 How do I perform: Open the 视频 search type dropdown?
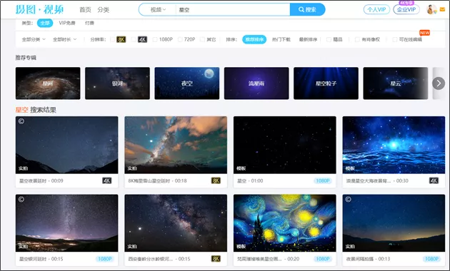point(158,10)
